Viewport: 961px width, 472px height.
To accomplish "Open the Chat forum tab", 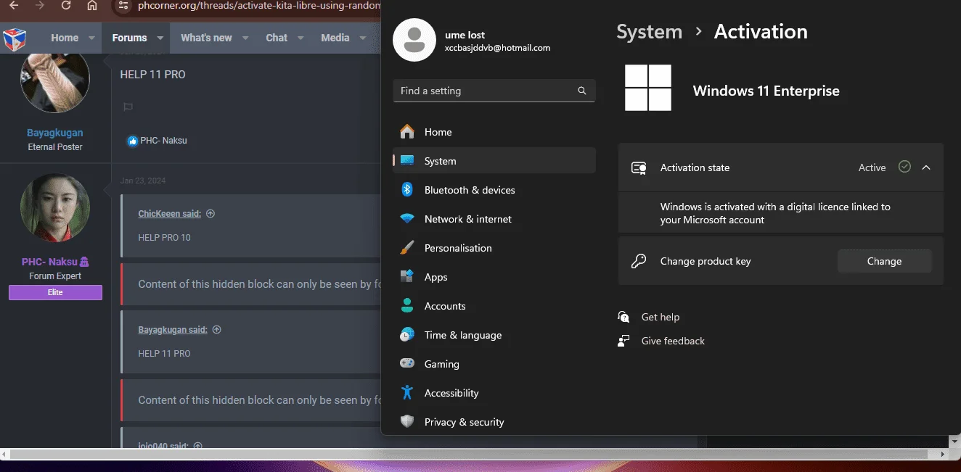I will [x=277, y=38].
